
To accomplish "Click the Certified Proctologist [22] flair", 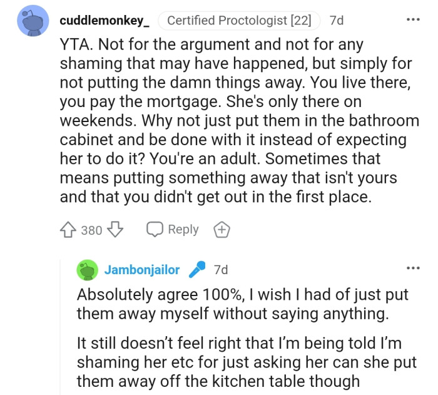I will [238, 20].
